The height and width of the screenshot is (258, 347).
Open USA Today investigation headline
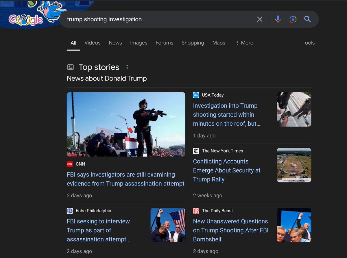[x=227, y=115]
